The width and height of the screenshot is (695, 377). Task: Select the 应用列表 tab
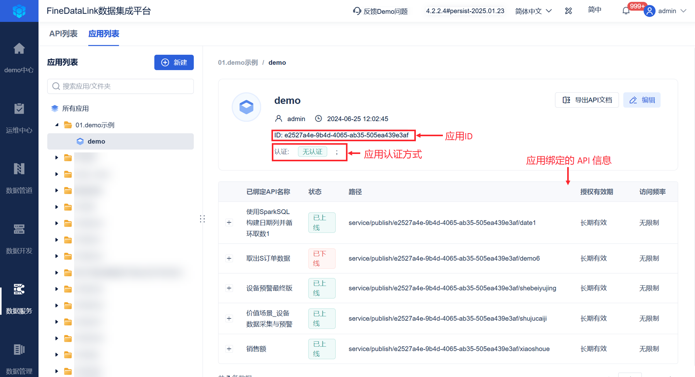click(x=103, y=34)
